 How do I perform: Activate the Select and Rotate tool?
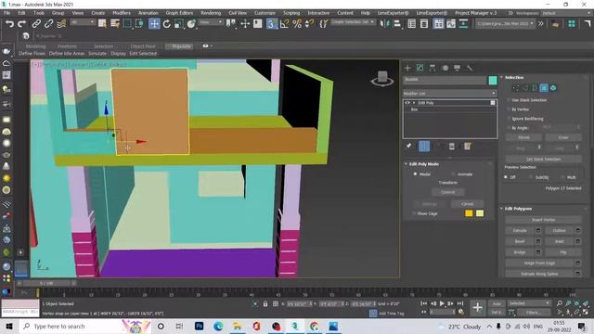(x=167, y=24)
